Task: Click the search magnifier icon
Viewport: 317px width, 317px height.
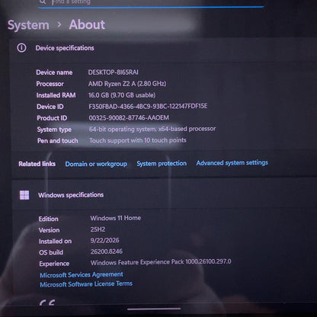Action: click(43, 2)
